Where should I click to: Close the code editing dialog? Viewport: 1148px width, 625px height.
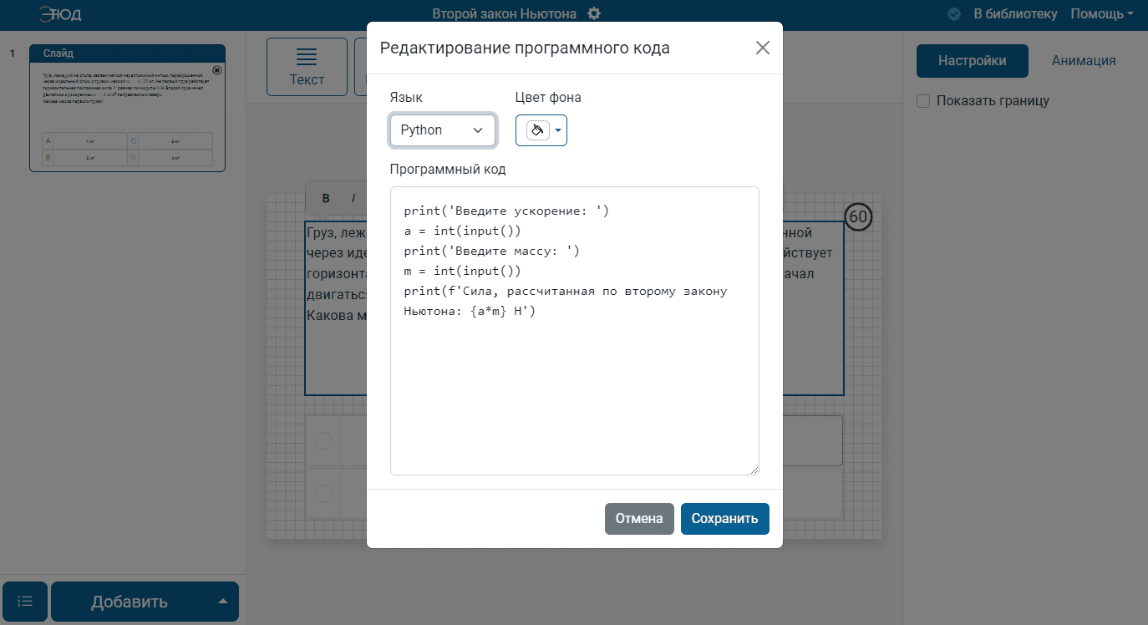pyautogui.click(x=762, y=48)
